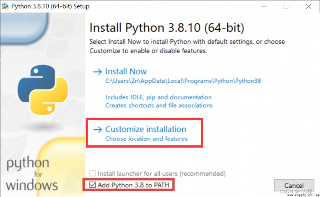Click the 'Add Python 3.8 to PATH' label text
This screenshot has height=197, width=320.
point(134,185)
